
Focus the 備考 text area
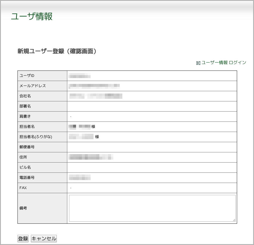click(152, 208)
